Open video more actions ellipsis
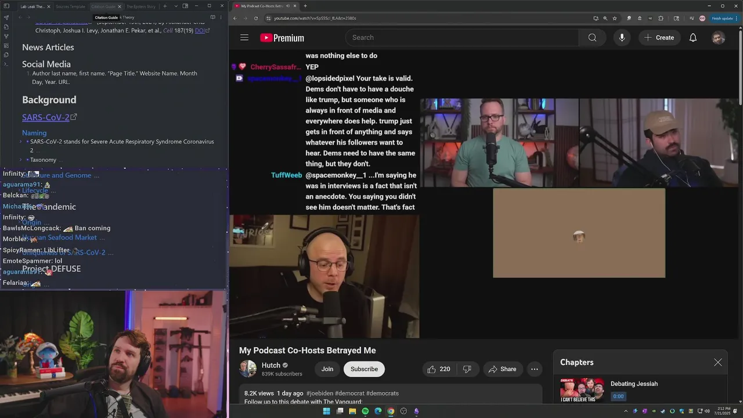743x418 pixels. 535,369
